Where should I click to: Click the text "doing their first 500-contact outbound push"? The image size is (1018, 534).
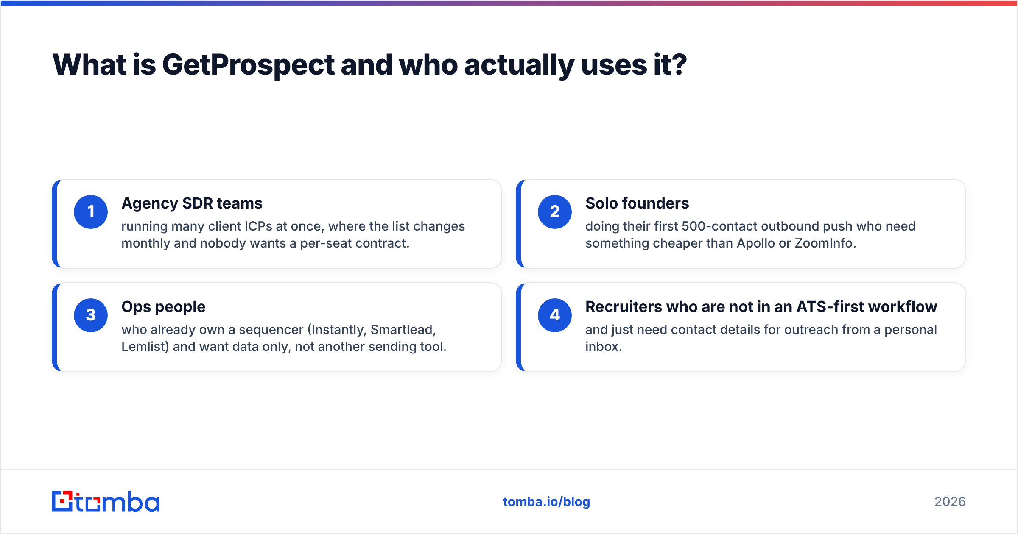719,226
